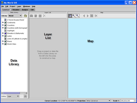The height and width of the screenshot is (103, 137).
Task: Click the table icon in Layer List toolbar
Action: [x=40, y=16]
